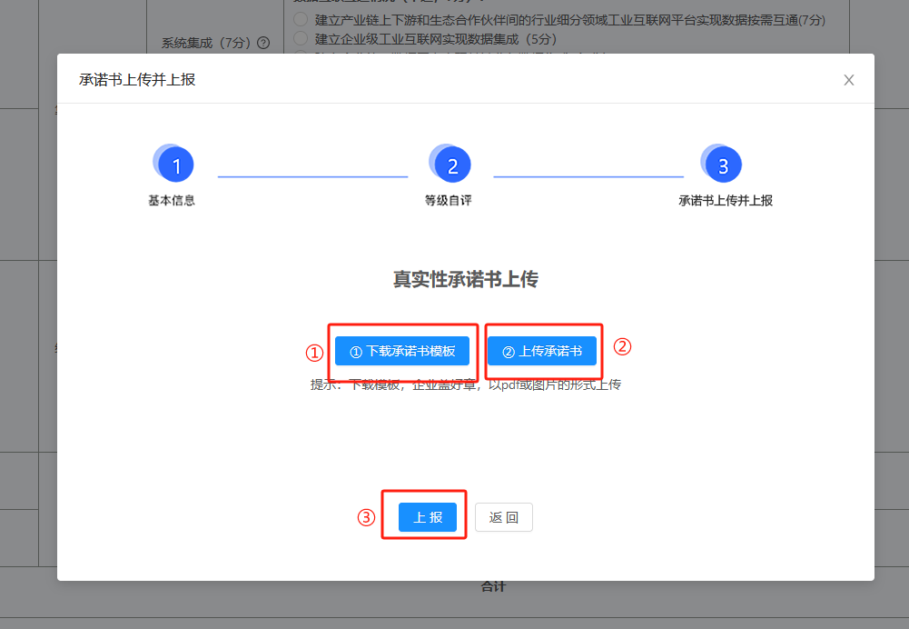Switch to the 基本信息 step

[173, 175]
